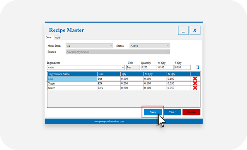Open the Status dropdown showing Active
The width and height of the screenshot is (247, 150).
coord(150,46)
